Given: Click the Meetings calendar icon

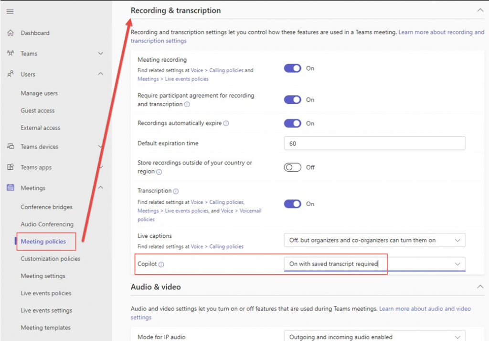Looking at the screenshot, I should [x=11, y=187].
